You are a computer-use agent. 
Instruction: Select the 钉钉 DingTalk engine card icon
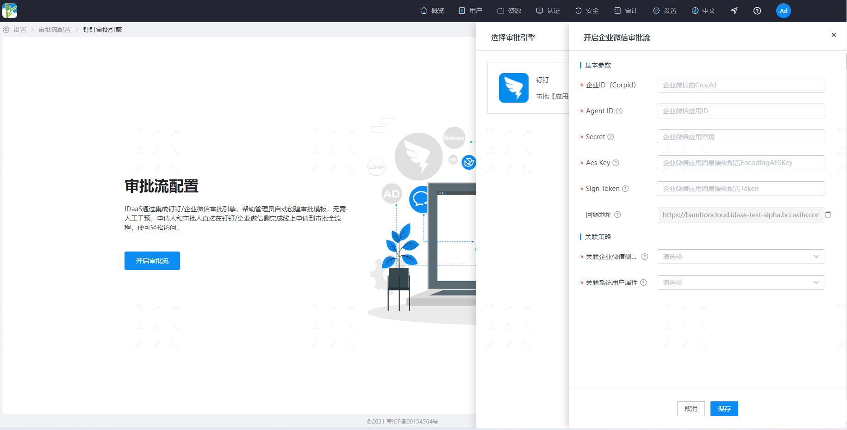pos(514,88)
